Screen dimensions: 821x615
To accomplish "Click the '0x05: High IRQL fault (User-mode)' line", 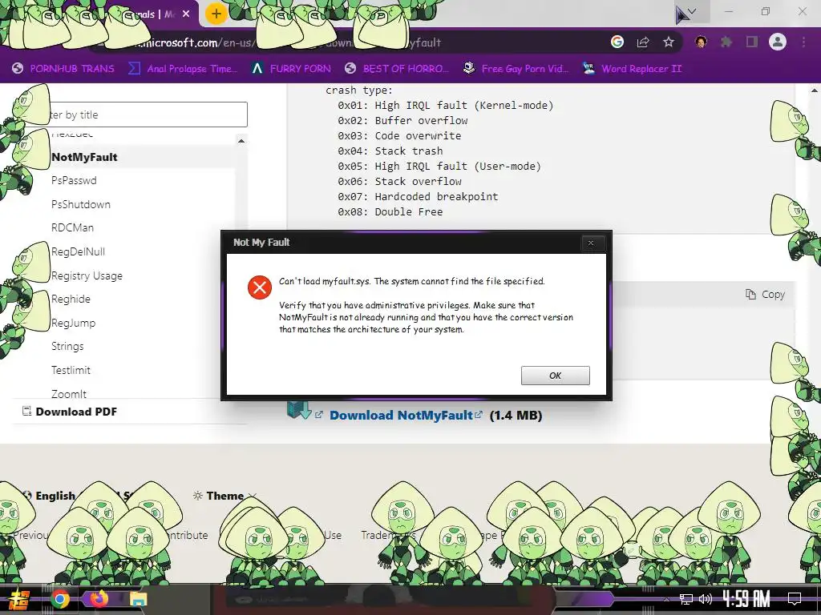I will (x=439, y=167).
